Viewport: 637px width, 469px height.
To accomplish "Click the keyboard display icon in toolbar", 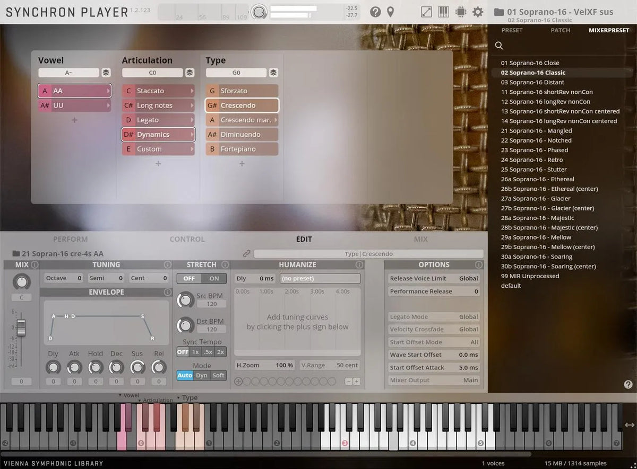I will click(443, 12).
